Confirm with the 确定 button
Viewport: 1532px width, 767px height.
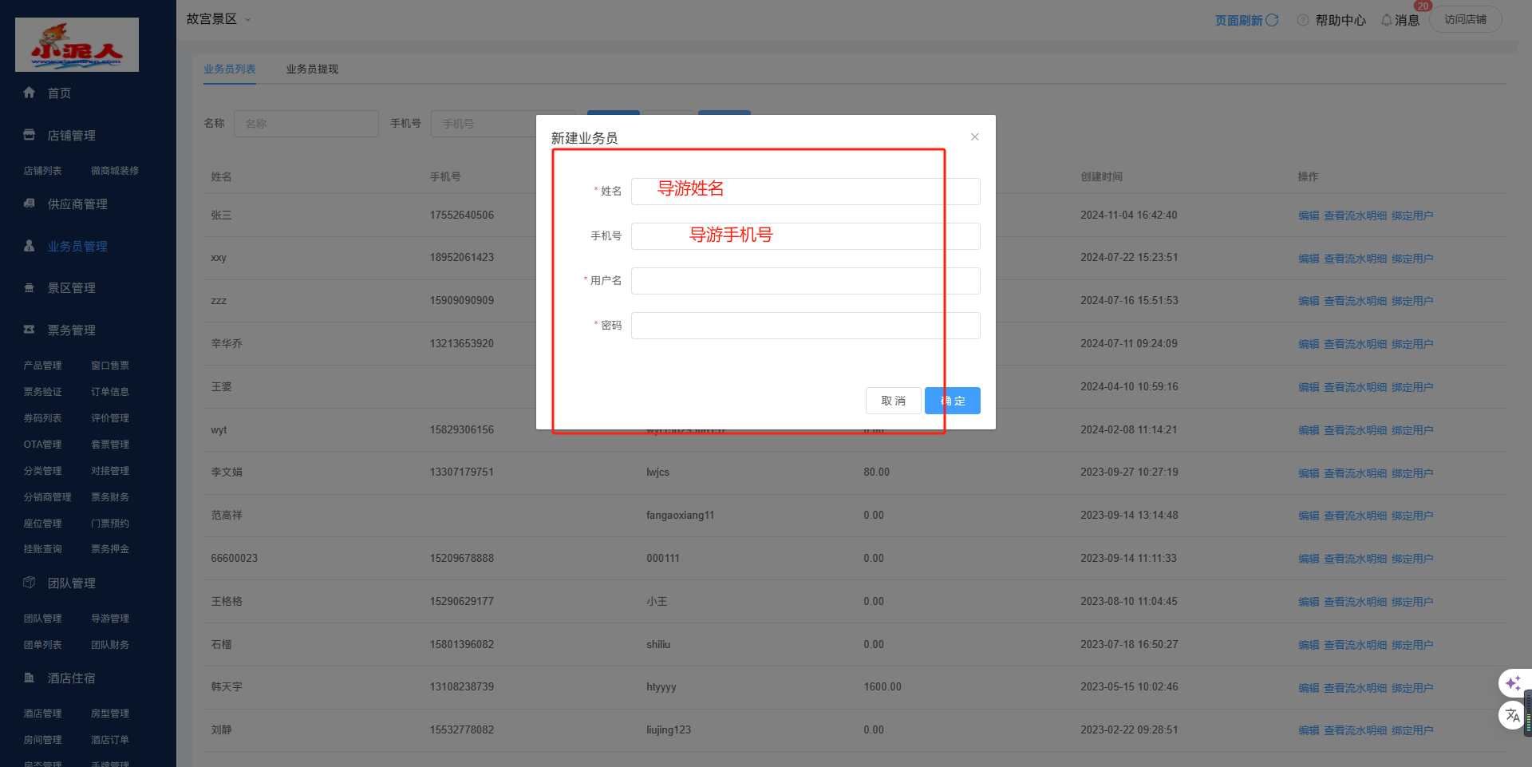pyautogui.click(x=953, y=401)
